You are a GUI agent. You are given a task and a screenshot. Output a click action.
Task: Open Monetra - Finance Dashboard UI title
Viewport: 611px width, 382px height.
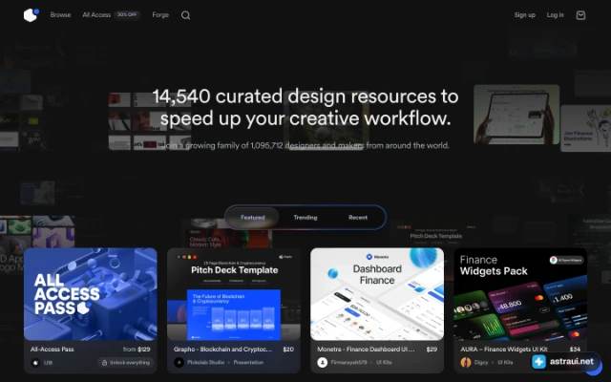click(x=366, y=350)
